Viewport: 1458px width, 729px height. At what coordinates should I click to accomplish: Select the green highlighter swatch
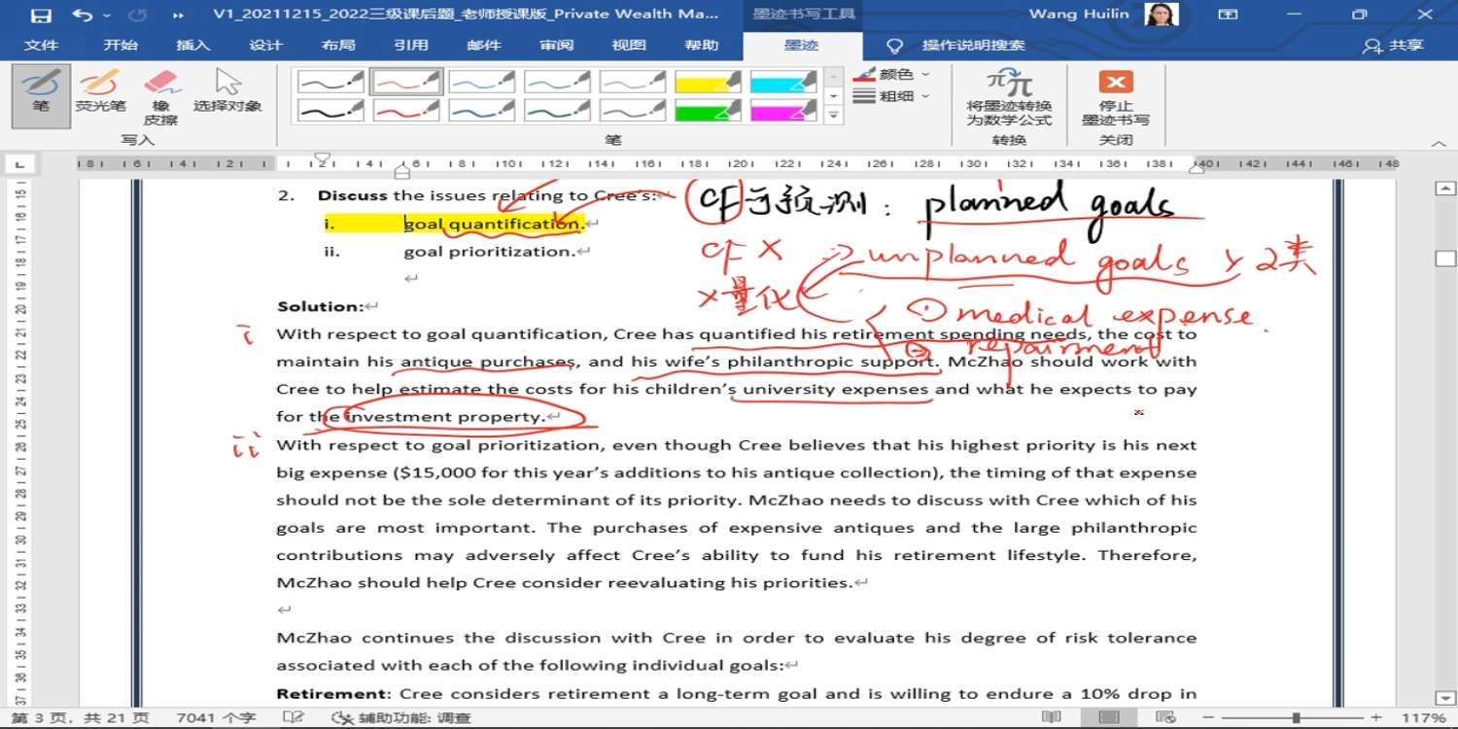click(x=709, y=110)
